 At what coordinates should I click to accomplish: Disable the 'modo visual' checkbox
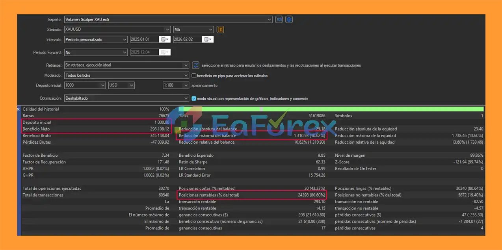[x=194, y=98]
